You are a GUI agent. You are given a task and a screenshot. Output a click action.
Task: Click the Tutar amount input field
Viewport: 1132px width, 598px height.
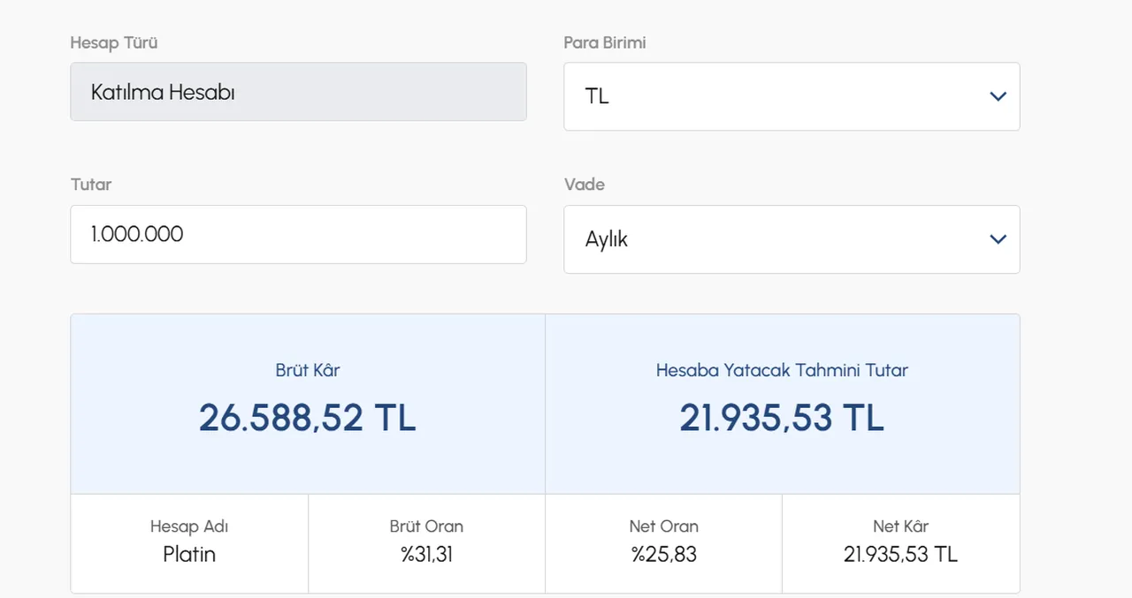pyautogui.click(x=298, y=234)
